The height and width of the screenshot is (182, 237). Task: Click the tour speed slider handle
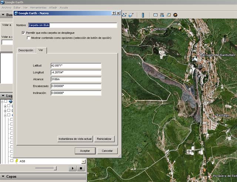[x=55, y=168]
